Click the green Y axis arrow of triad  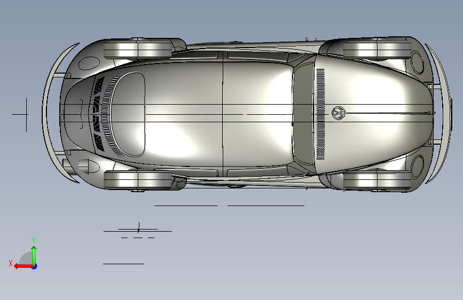click(x=34, y=256)
